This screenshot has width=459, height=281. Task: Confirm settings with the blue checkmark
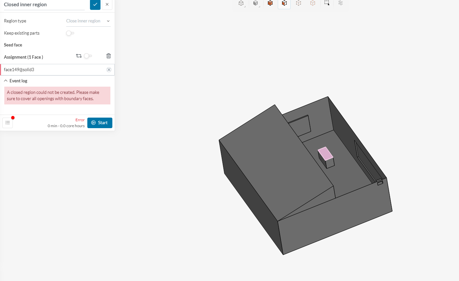tap(95, 5)
